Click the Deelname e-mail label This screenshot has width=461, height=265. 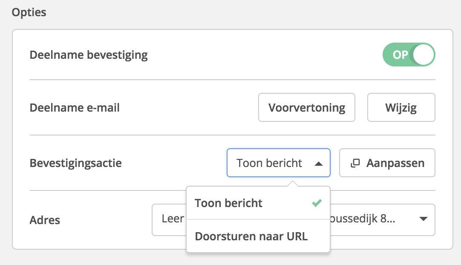75,107
